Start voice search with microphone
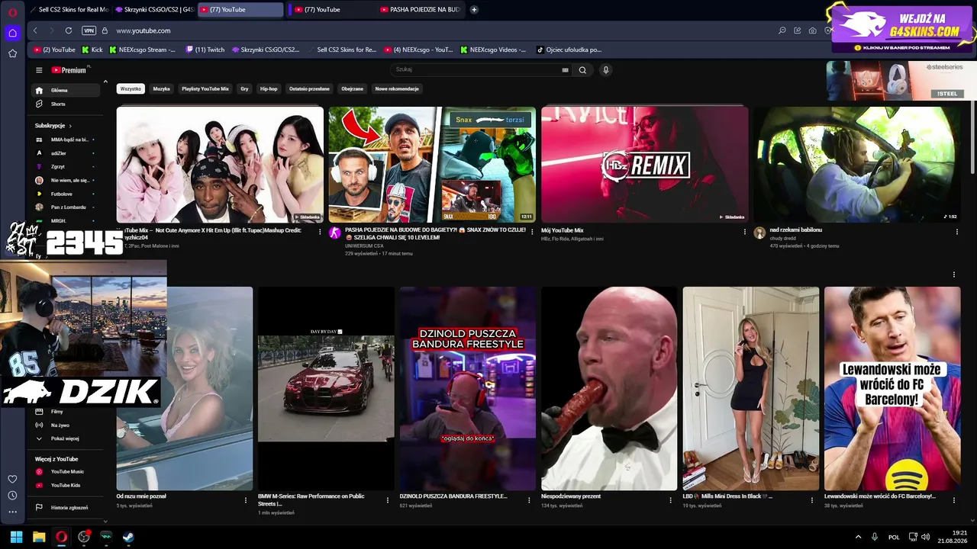This screenshot has width=977, height=549. (606, 70)
